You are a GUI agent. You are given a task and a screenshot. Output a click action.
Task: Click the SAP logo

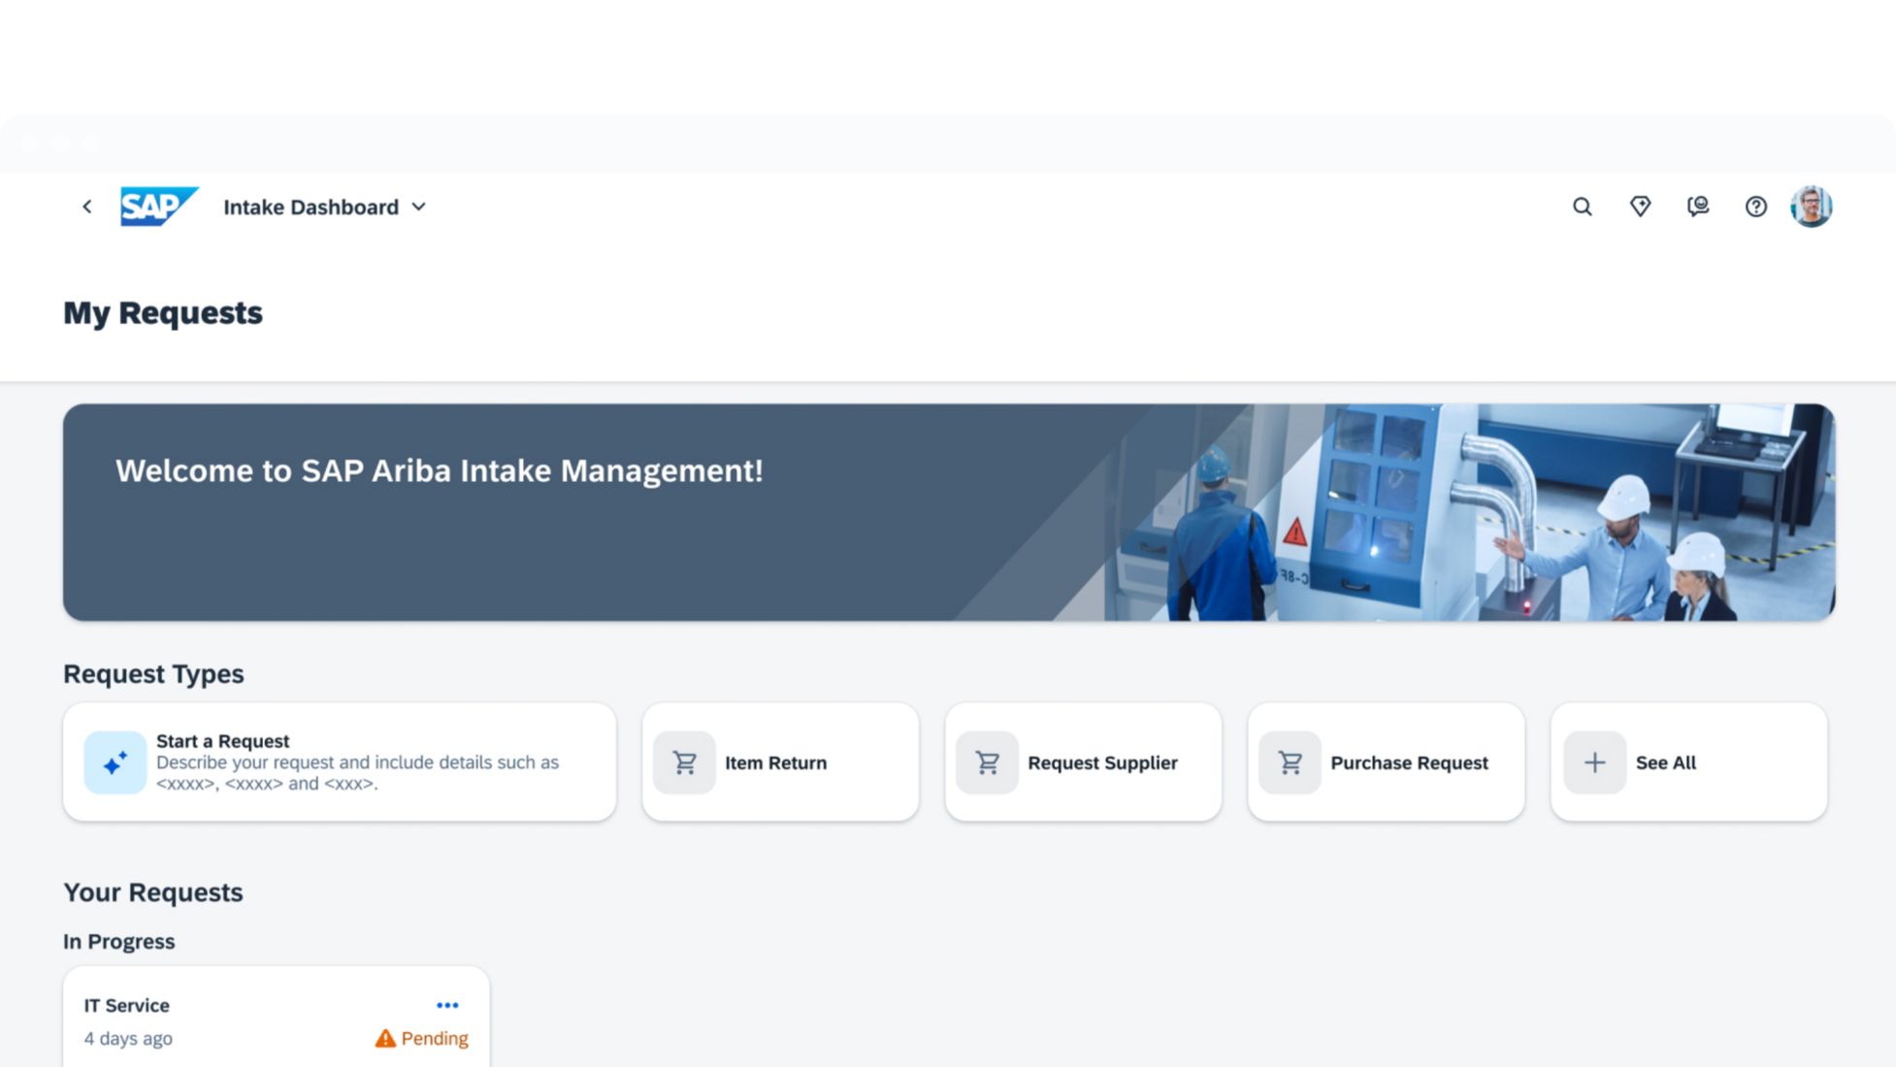click(158, 207)
